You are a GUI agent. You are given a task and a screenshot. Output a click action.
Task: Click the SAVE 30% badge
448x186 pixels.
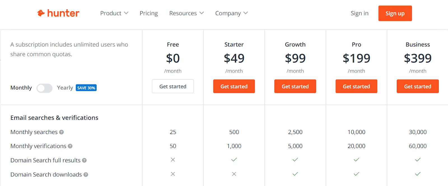coord(86,88)
